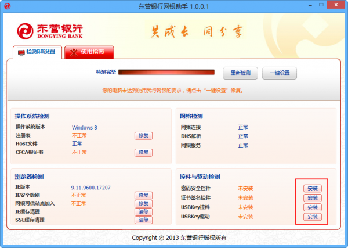Viewport: 348px width, 248px height.
Task: Click the 一键设置 button
Action: click(280, 73)
